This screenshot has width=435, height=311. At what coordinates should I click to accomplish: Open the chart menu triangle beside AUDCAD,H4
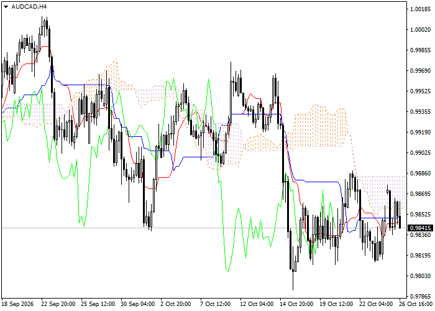pos(6,7)
